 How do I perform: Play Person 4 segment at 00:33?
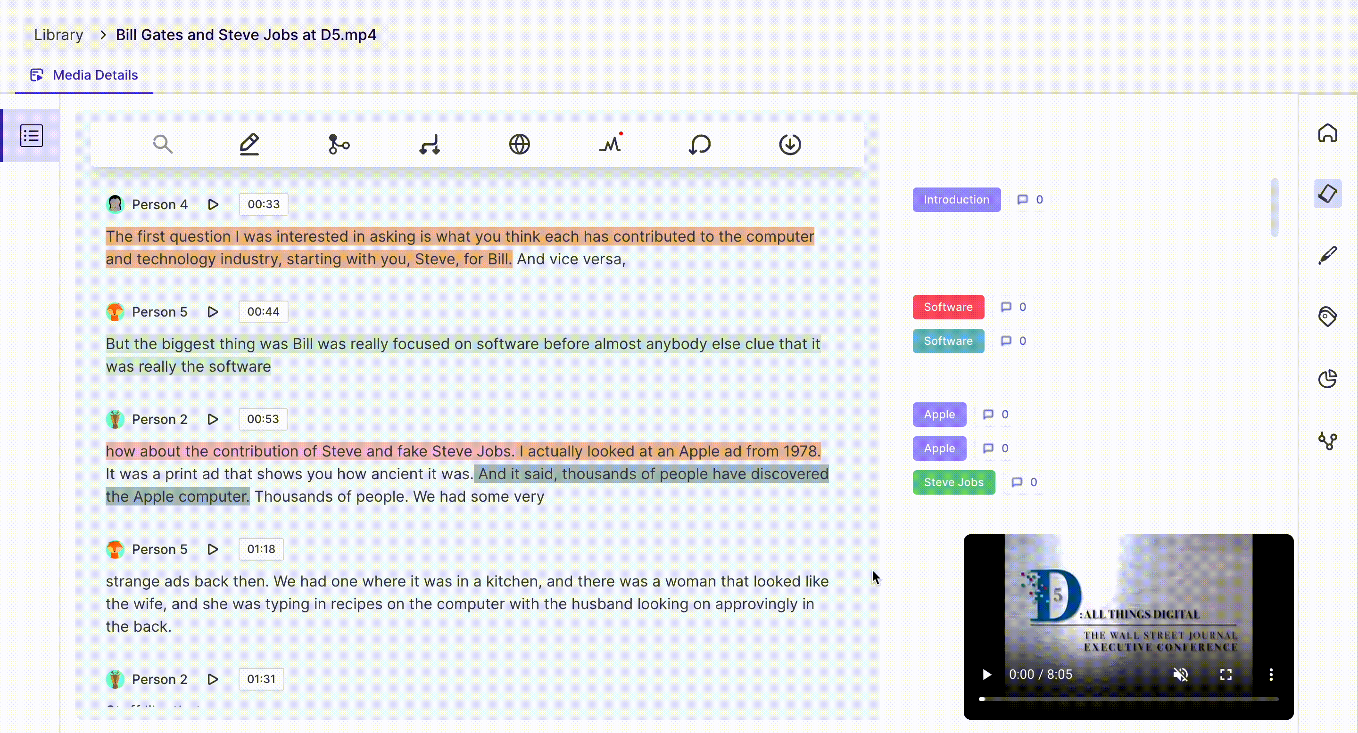tap(213, 204)
